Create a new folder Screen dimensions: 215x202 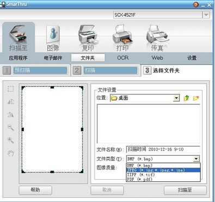[x=196, y=98]
